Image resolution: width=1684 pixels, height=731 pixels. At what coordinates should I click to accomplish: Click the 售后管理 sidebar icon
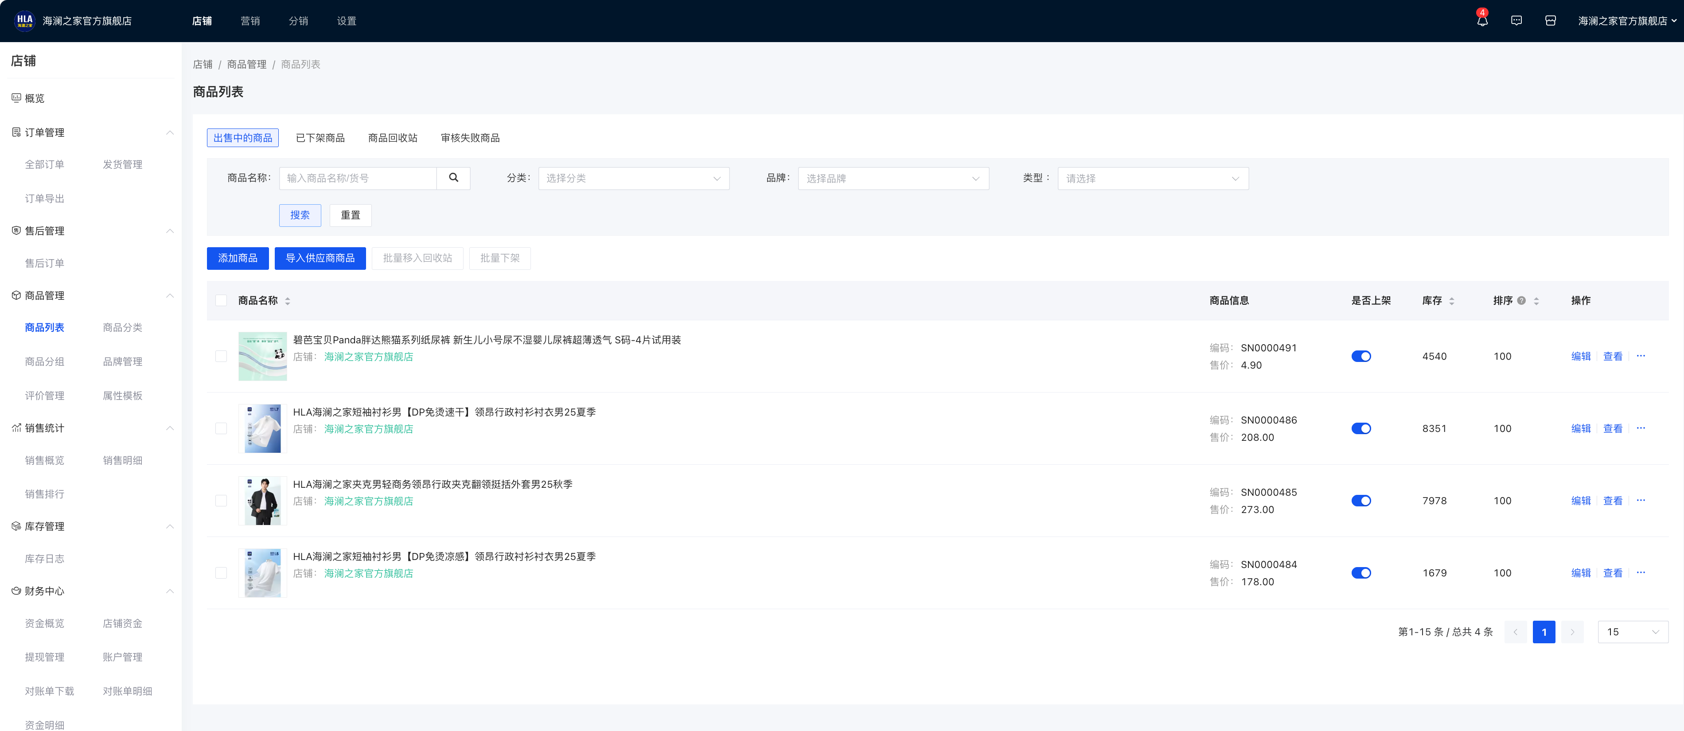(16, 231)
